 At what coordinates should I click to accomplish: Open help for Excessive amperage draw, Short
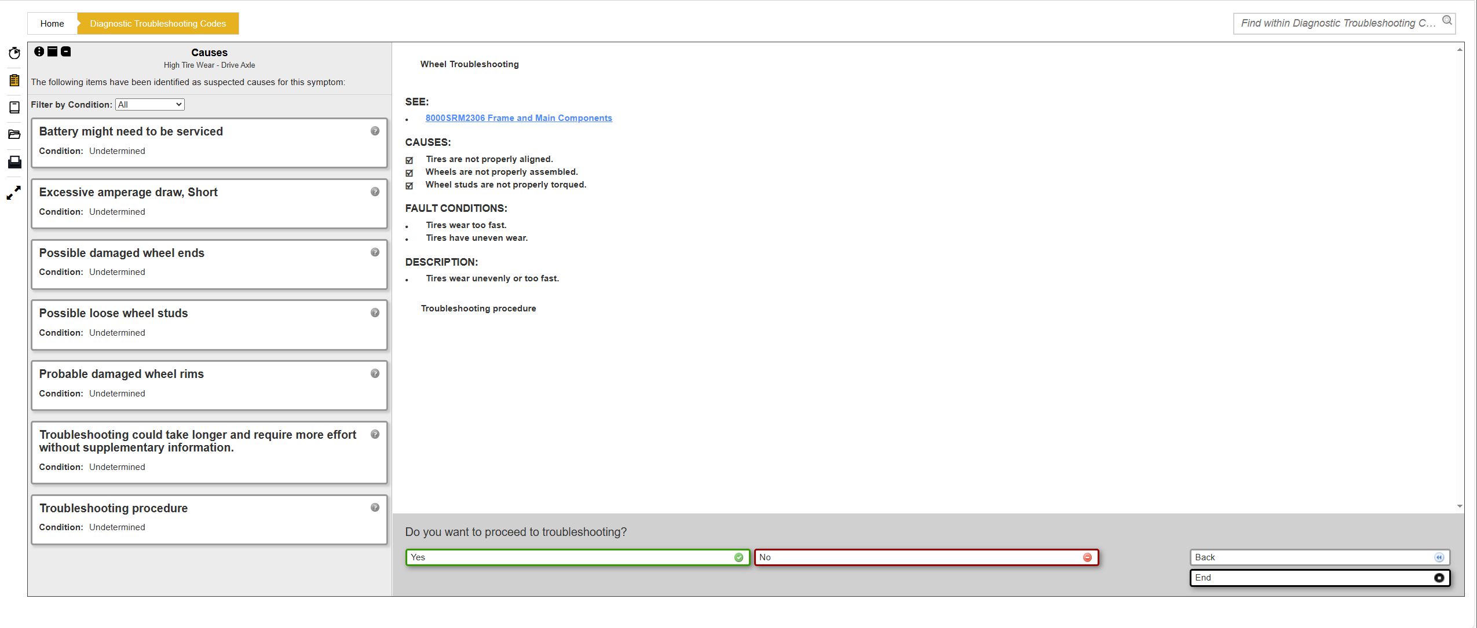tap(375, 192)
